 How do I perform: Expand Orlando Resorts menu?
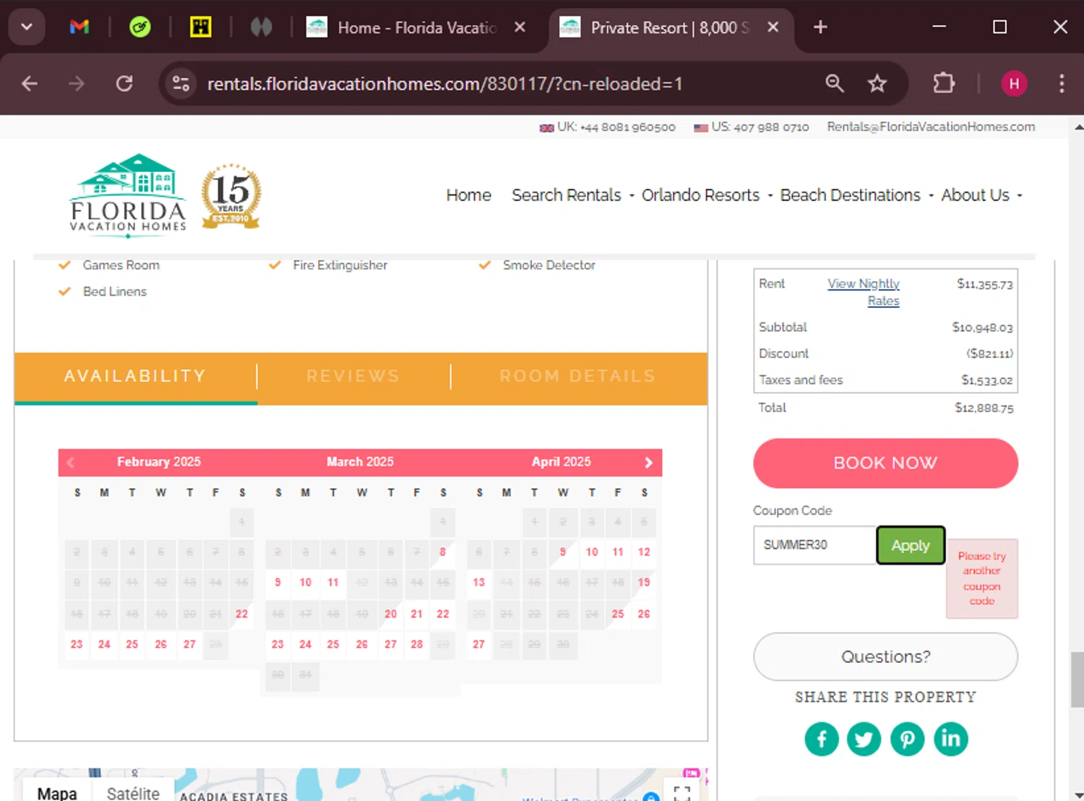click(x=707, y=195)
